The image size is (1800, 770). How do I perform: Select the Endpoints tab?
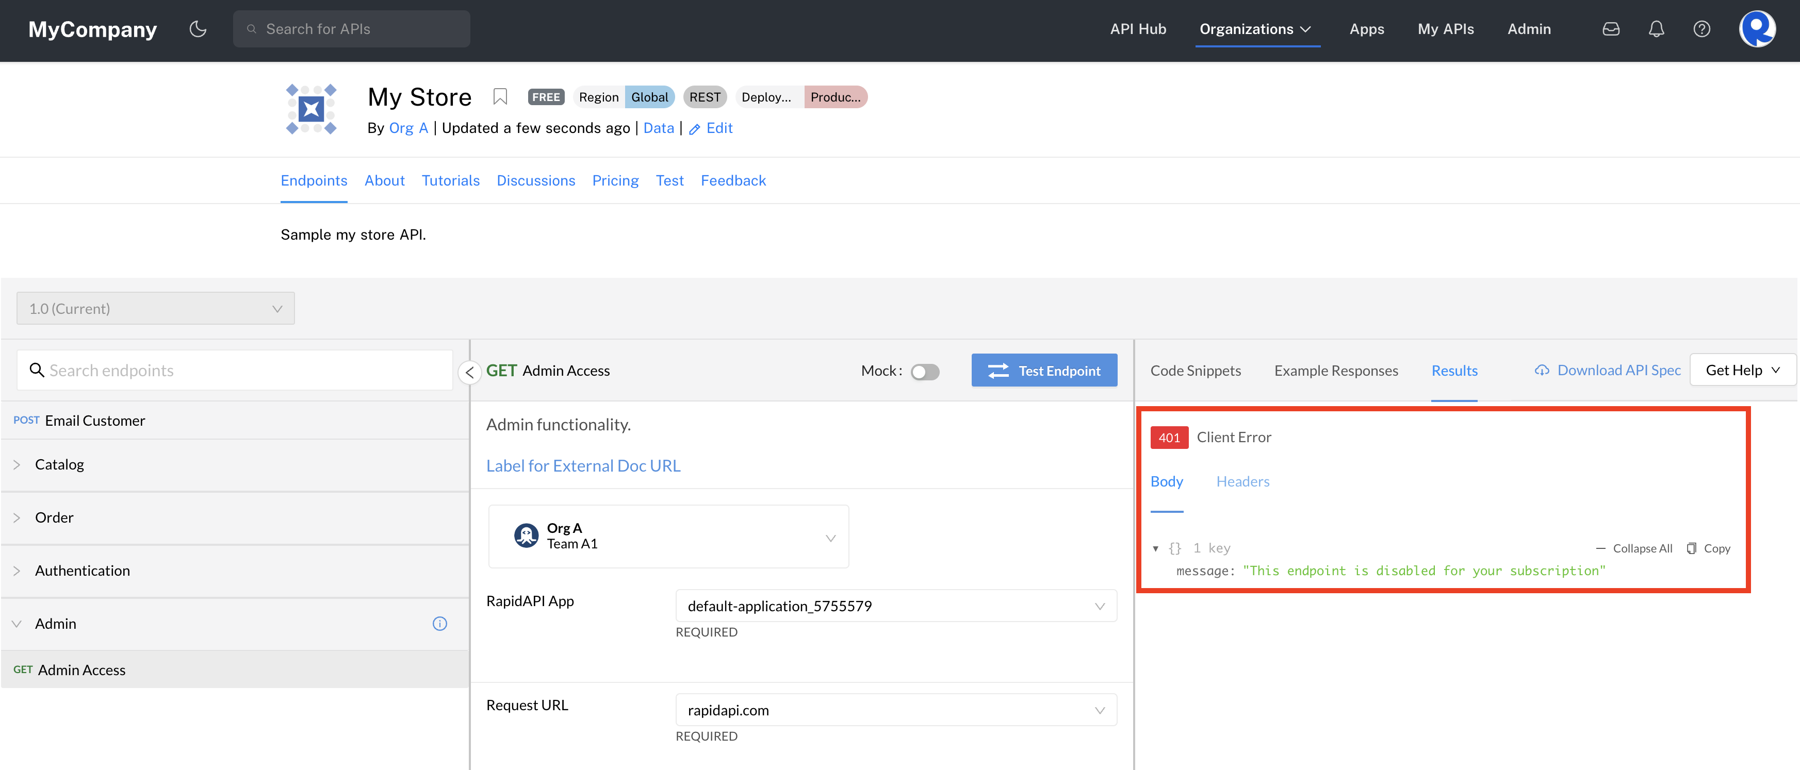[x=314, y=180]
